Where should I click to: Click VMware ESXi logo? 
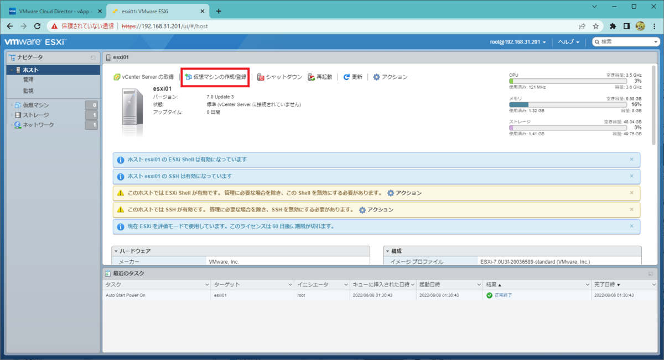point(35,42)
